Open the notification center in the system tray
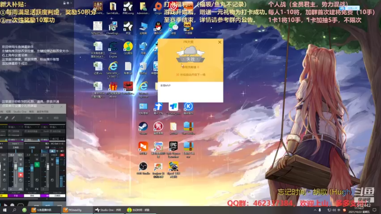Image resolution: width=381 pixels, height=214 pixels. tap(374, 210)
